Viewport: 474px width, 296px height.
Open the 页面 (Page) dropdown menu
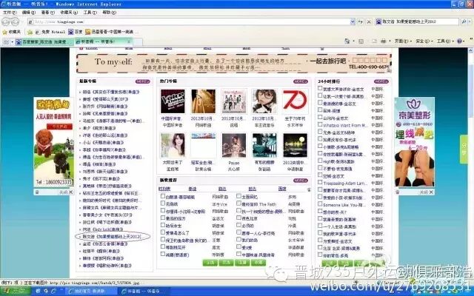[403, 41]
